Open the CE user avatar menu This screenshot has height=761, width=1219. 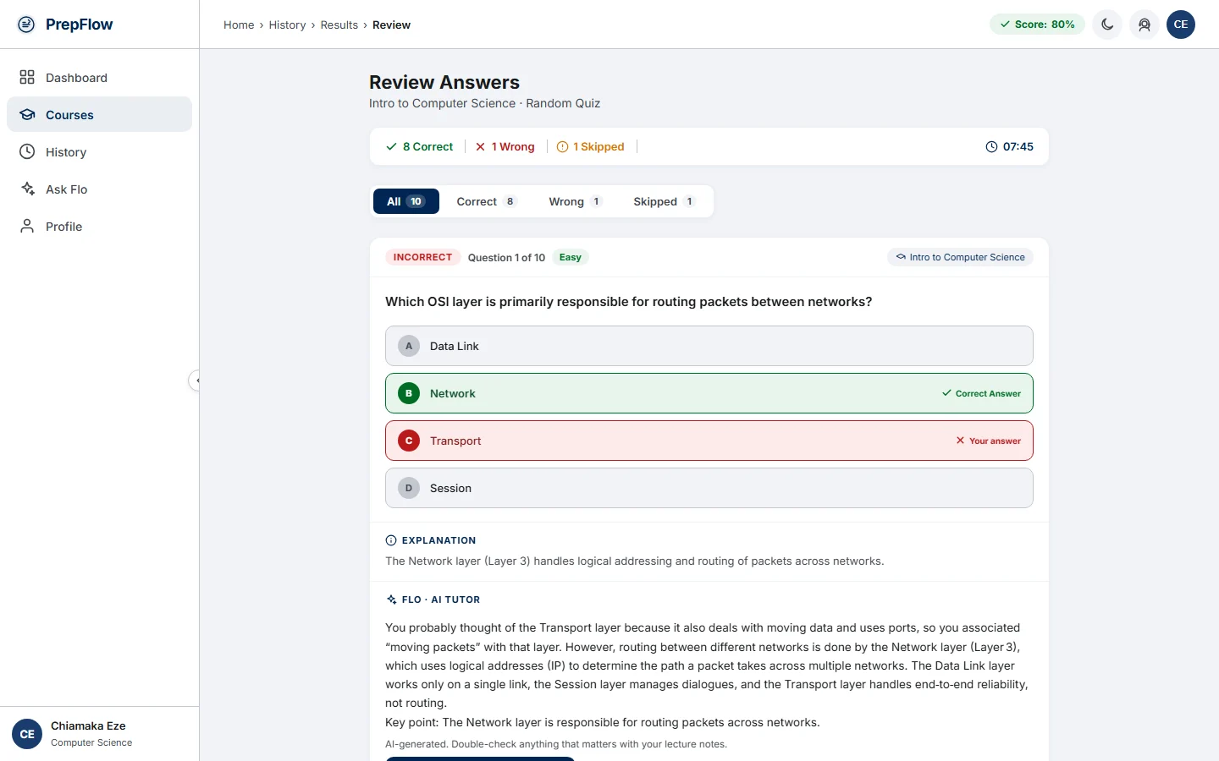1181,25
